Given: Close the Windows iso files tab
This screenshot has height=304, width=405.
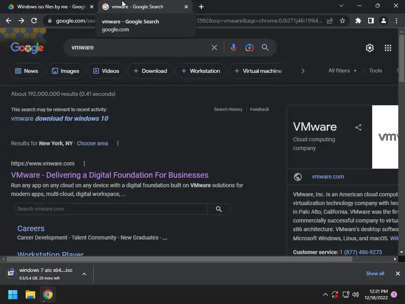Looking at the screenshot, I should click(x=92, y=7).
